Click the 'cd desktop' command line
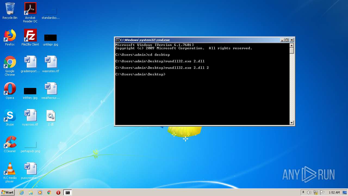The image size is (348, 196). point(142,55)
